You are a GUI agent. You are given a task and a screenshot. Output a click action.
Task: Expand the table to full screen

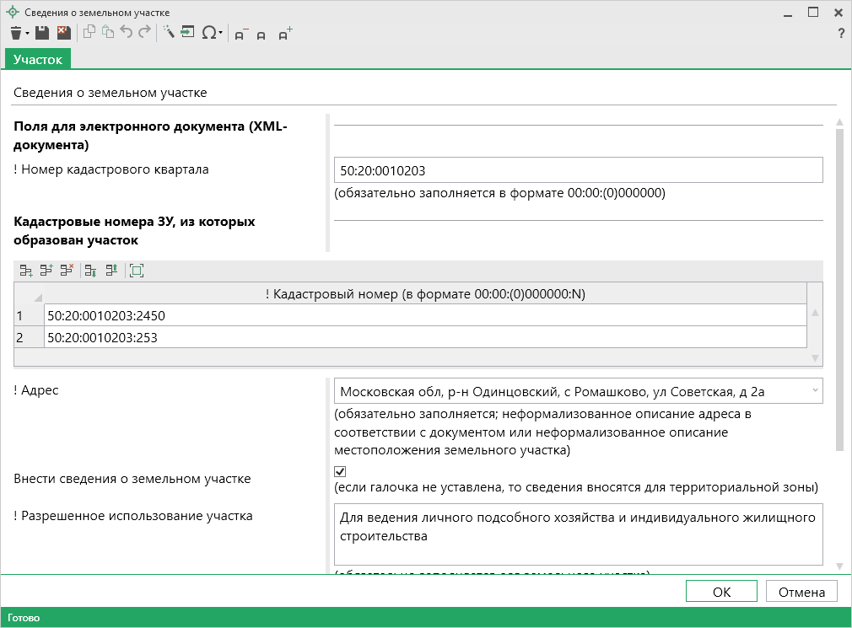tap(137, 271)
